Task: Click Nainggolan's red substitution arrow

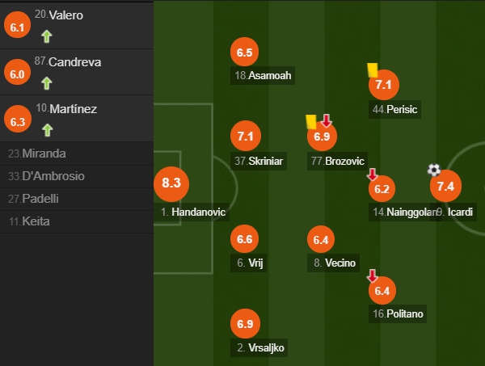Action: coord(373,175)
